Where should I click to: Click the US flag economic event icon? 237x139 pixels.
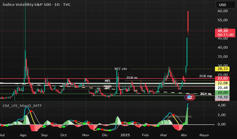click(189, 97)
